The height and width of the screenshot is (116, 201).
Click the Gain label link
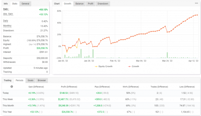[x=6, y=9]
